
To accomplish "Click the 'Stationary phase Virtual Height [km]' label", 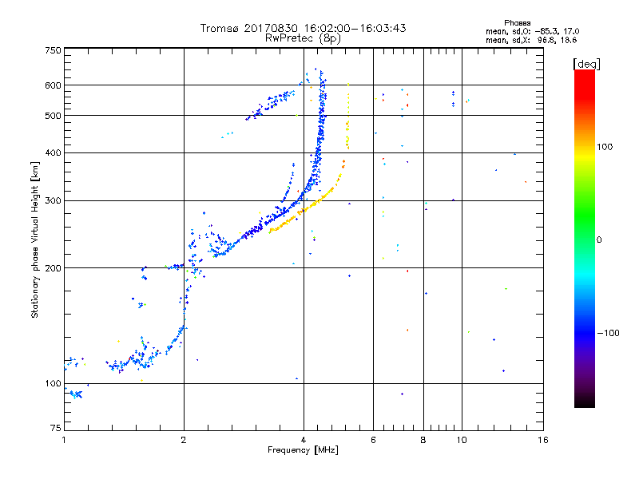I will 35,239.
